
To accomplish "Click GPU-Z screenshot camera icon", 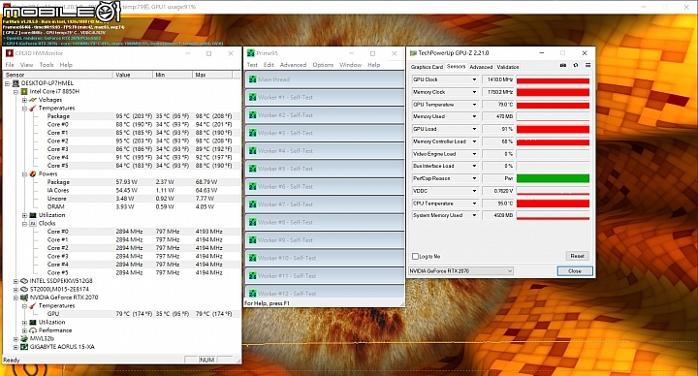I will [563, 65].
